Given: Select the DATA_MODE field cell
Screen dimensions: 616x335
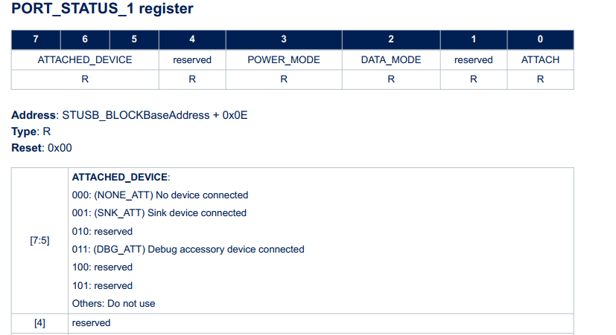Looking at the screenshot, I should click(391, 60).
